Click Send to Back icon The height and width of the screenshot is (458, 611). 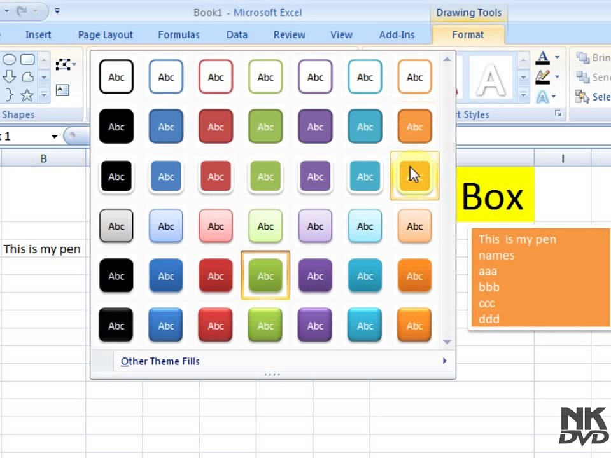(583, 77)
